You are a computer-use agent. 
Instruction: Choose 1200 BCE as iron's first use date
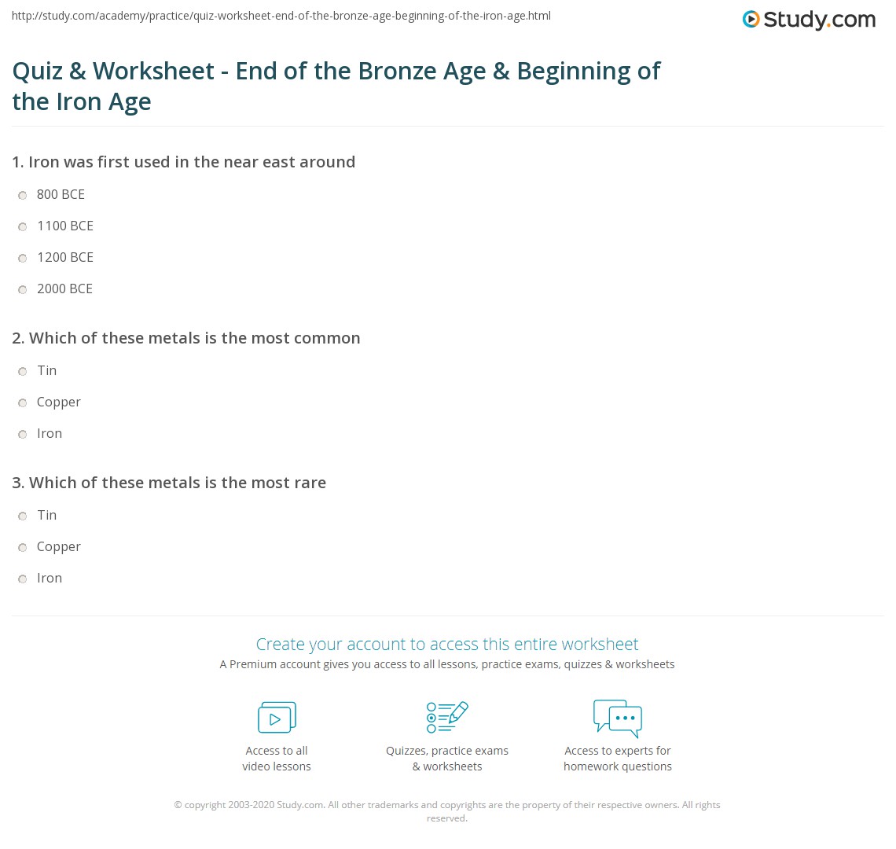23,258
